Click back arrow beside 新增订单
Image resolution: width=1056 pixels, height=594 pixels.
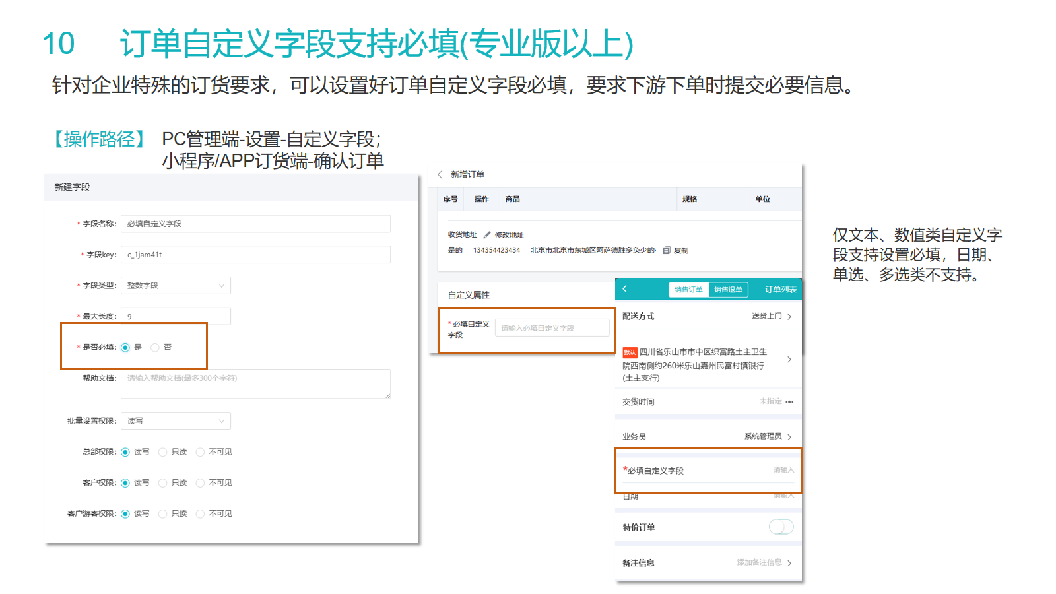click(x=440, y=174)
